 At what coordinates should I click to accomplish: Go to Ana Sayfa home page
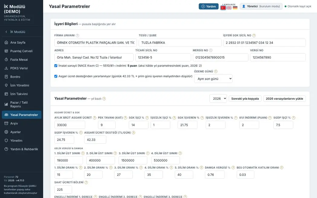21,43
